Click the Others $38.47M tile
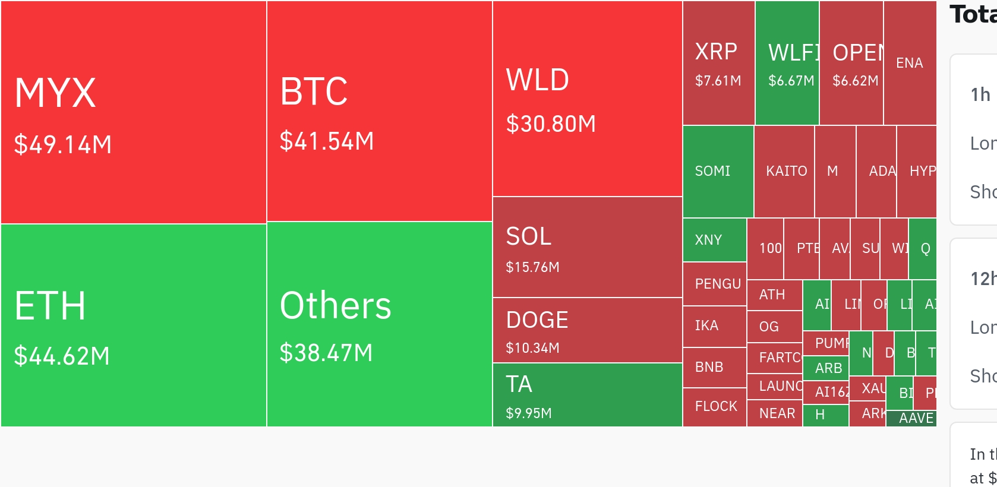Image resolution: width=997 pixels, height=487 pixels. point(380,324)
